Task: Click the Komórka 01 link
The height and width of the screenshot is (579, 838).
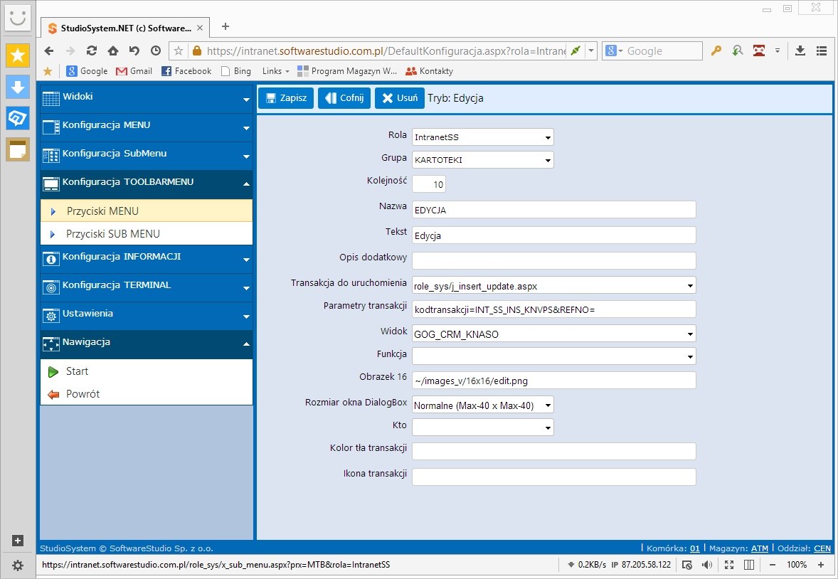Action: 695,548
